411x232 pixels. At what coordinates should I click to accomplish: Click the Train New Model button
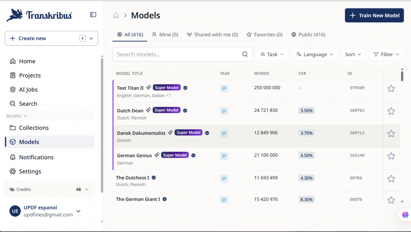[374, 16]
